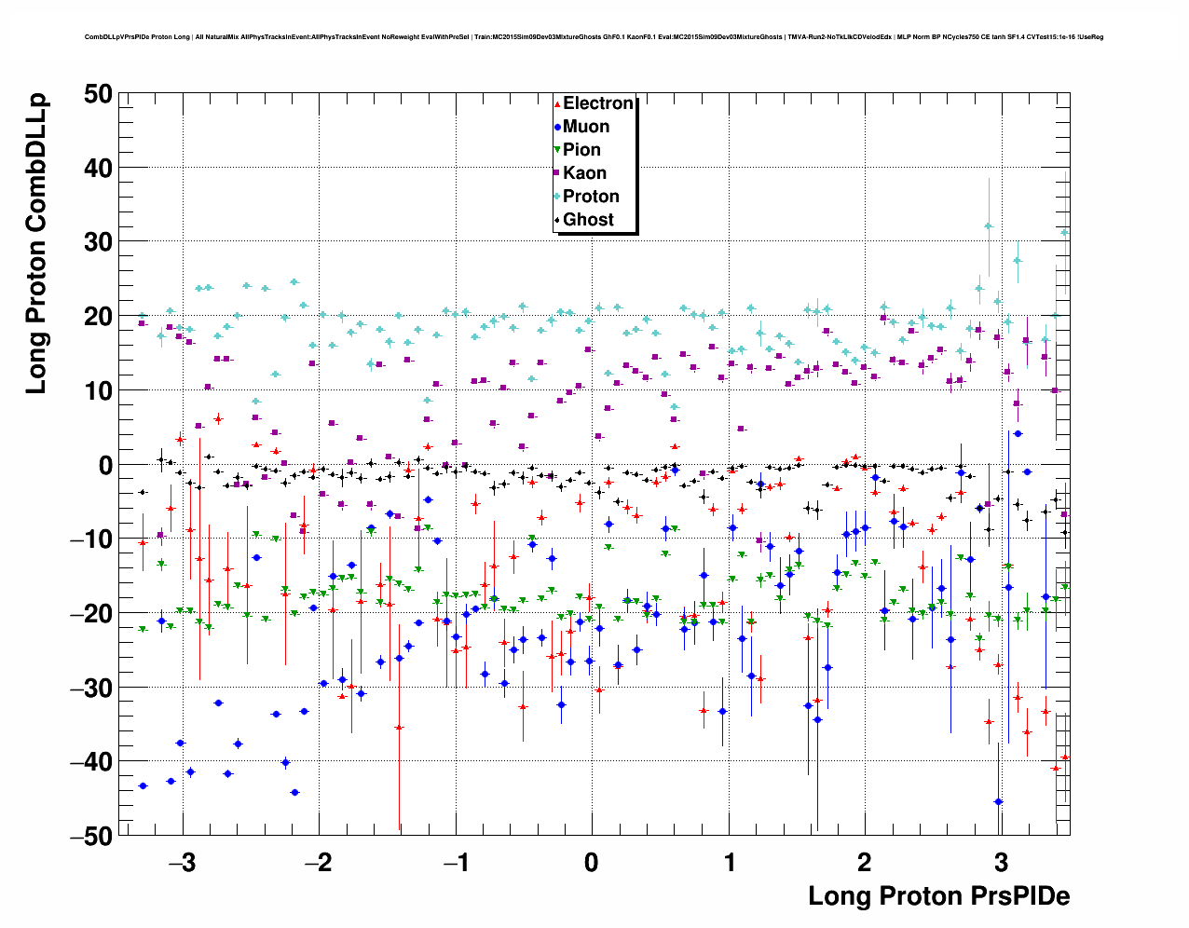This screenshot has width=1189, height=928.
Task: Click the Y-axis label −50
Action: (x=90, y=837)
